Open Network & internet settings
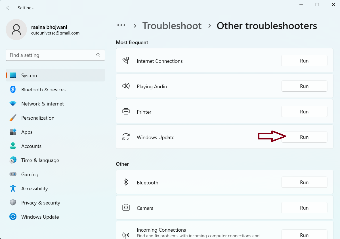This screenshot has width=340, height=239. 42,104
